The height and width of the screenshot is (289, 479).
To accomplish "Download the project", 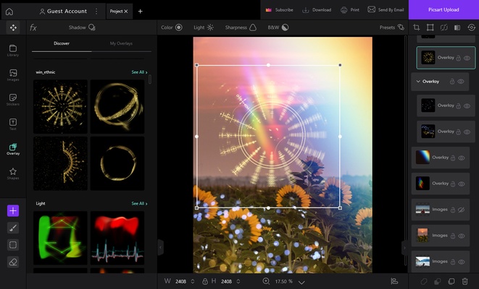I will (x=317, y=9).
